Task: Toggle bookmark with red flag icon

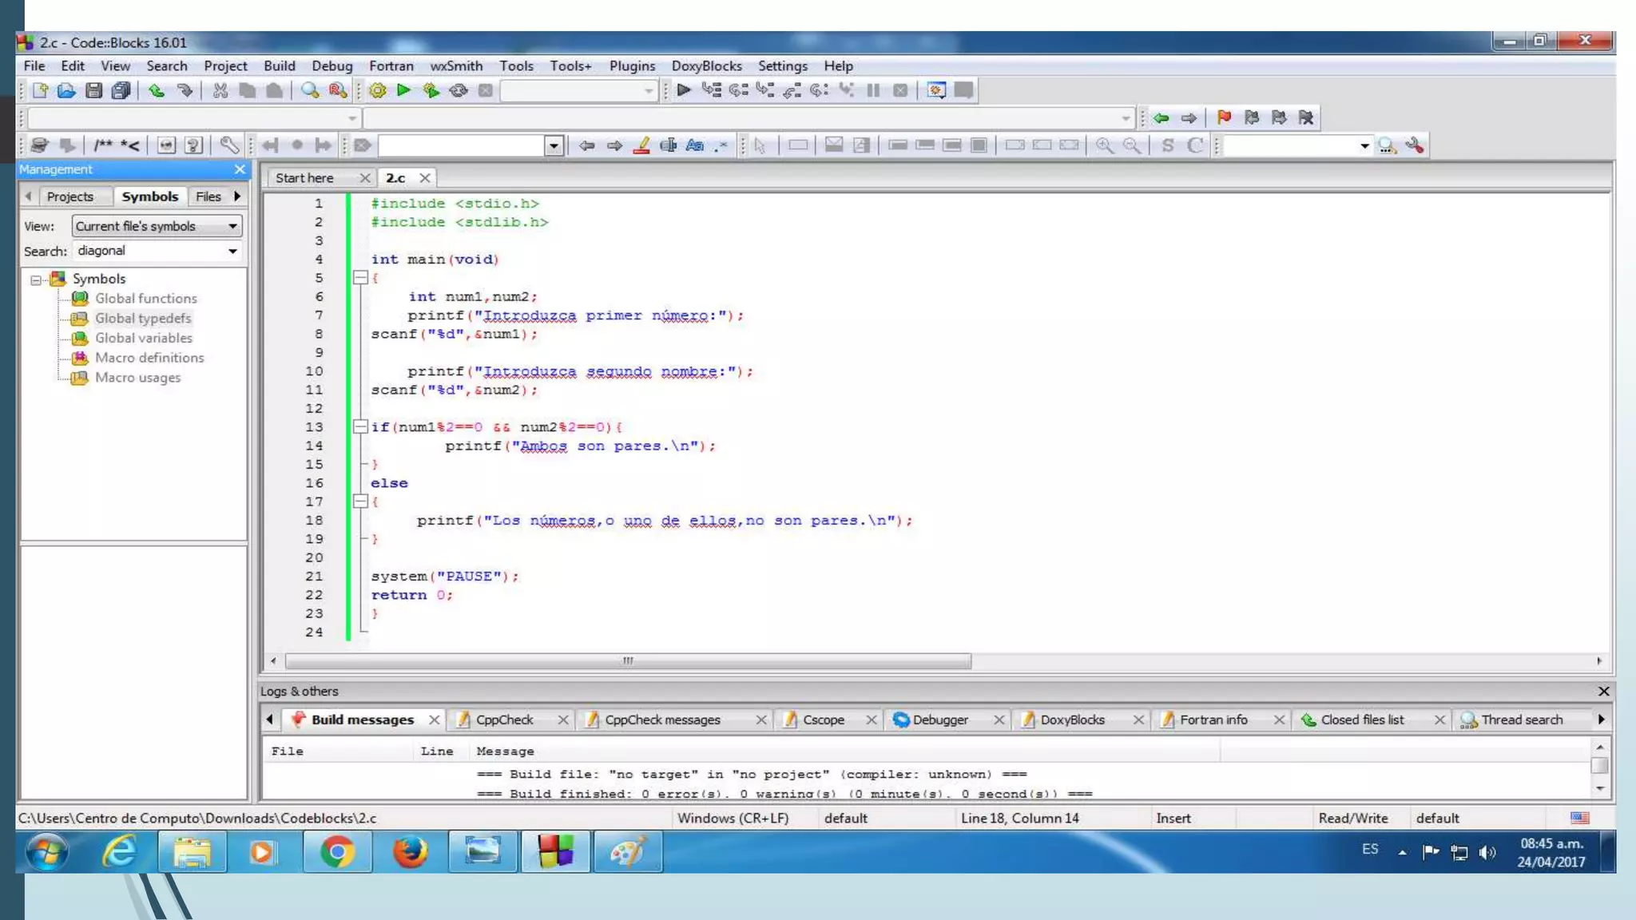Action: click(x=1224, y=117)
